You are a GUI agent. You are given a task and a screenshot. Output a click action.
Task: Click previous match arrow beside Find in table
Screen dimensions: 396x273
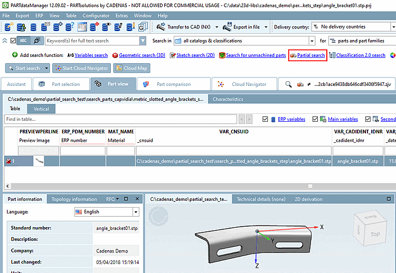(x=242, y=119)
